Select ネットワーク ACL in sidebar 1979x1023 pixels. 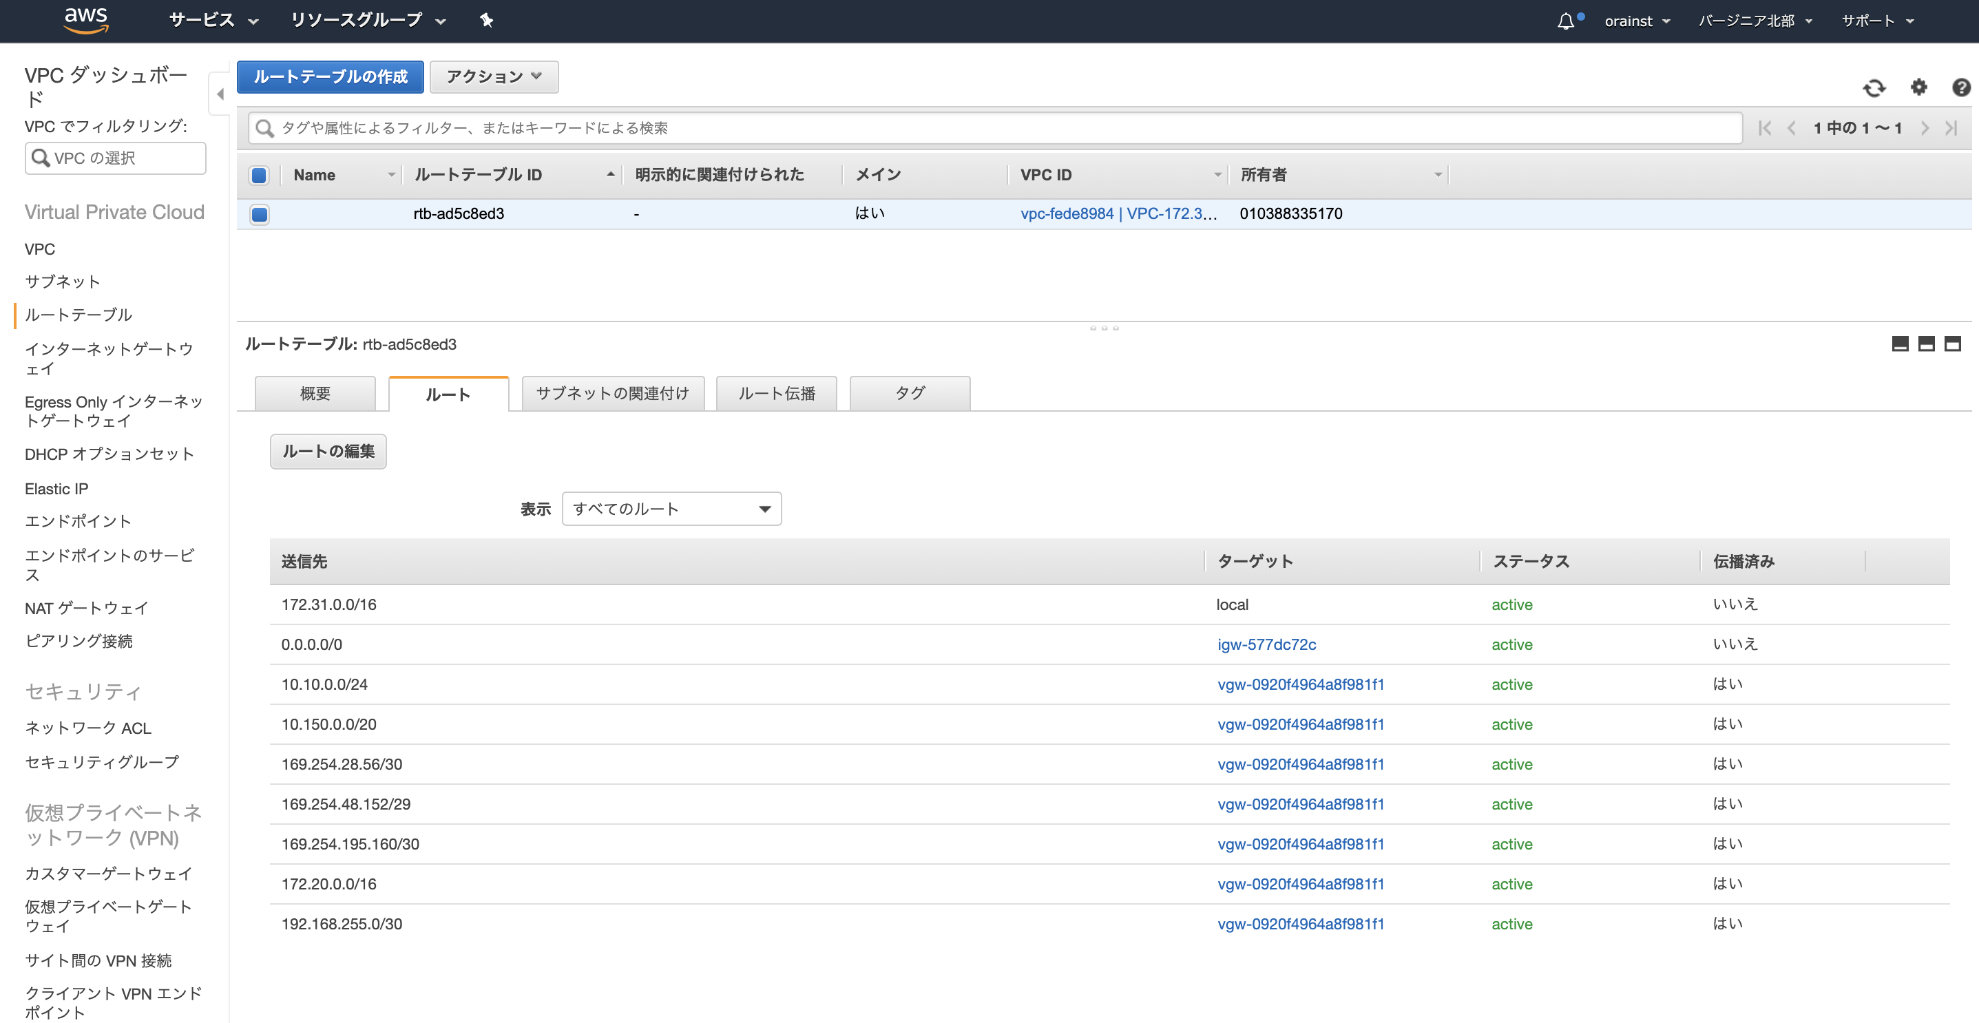click(x=87, y=729)
